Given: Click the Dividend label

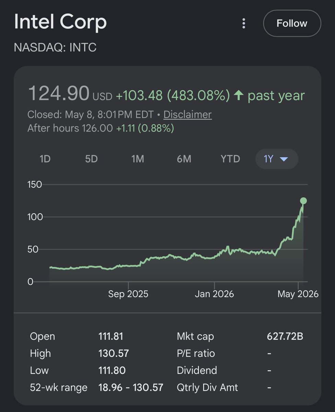Looking at the screenshot, I should click(197, 370).
